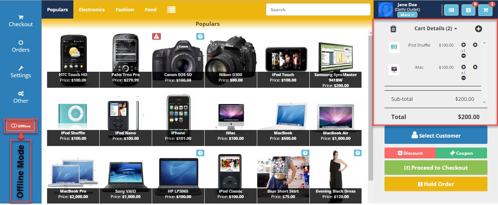The width and height of the screenshot is (498, 205).
Task: Increase iMac quantity in cart
Action: pos(463,67)
